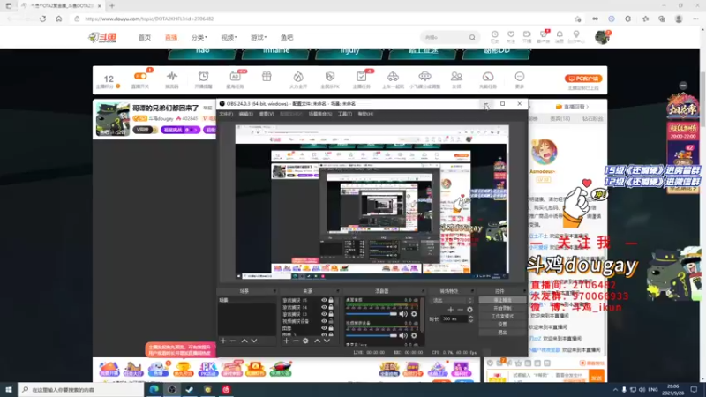Open the 火力全开 flame icon
This screenshot has height=397, width=706.
click(x=298, y=77)
